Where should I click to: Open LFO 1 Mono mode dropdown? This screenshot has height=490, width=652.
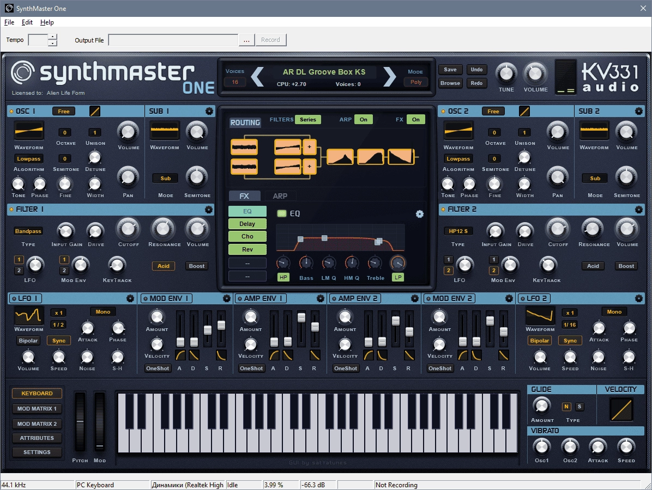pyautogui.click(x=103, y=312)
